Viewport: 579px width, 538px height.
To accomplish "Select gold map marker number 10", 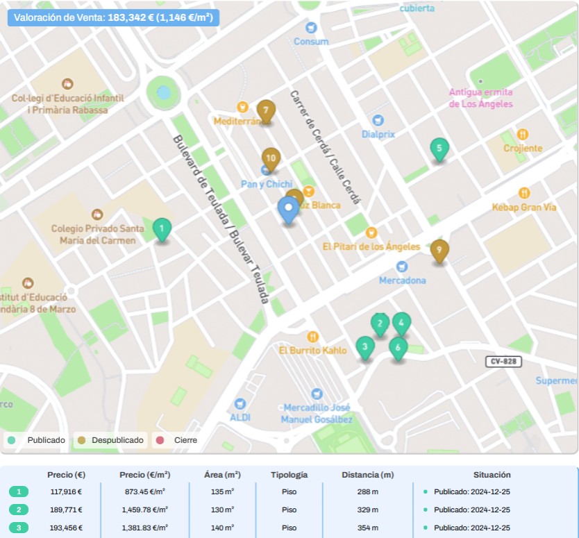I will pyautogui.click(x=271, y=158).
